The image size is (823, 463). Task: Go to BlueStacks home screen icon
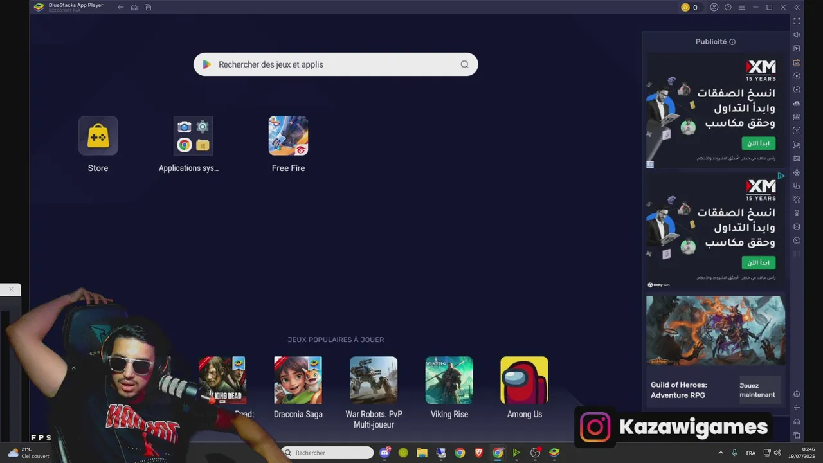134,7
